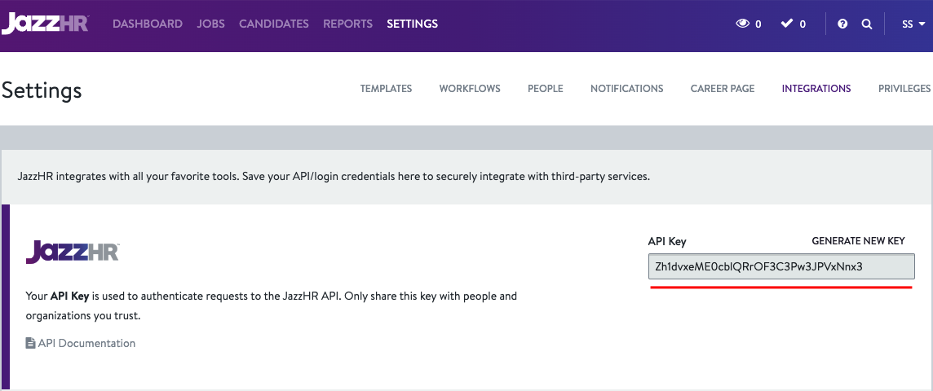Open Candidates in top navigation
This screenshot has width=933, height=391.
click(x=274, y=24)
